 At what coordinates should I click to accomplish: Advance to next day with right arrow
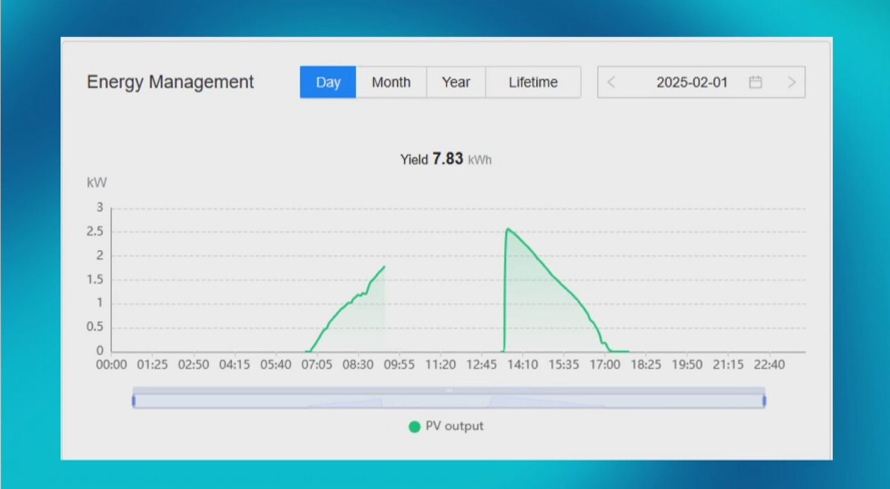point(791,82)
